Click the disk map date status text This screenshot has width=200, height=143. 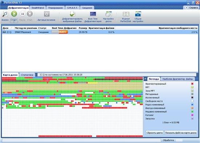click(x=61, y=75)
